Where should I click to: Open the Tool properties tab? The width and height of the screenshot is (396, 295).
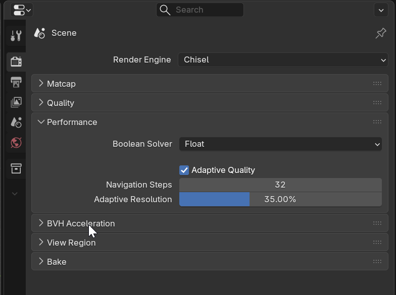pos(16,36)
